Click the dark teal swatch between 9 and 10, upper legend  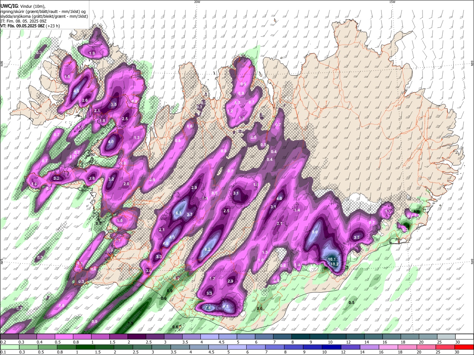coord(319,337)
